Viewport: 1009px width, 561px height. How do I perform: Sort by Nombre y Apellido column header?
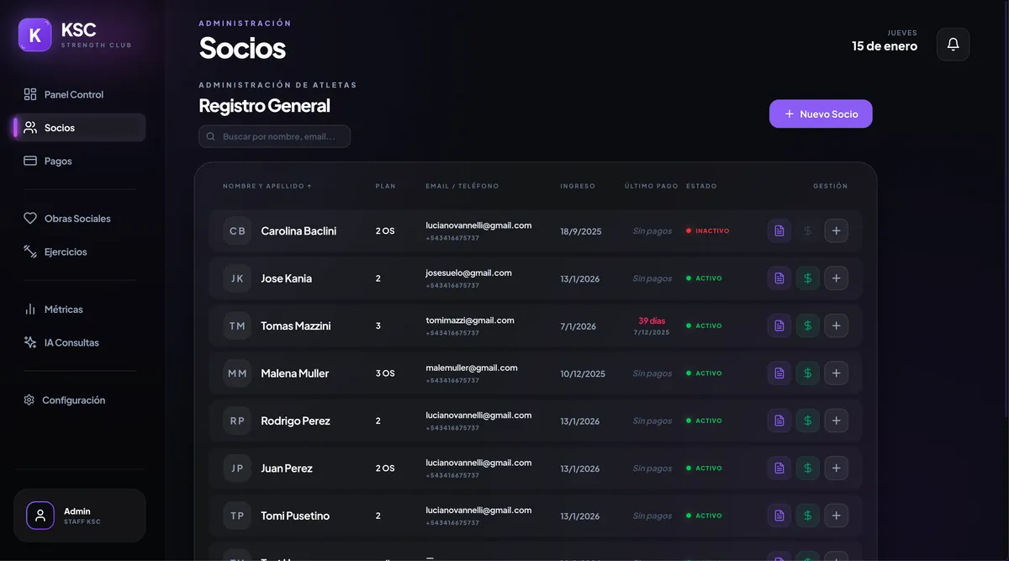[267, 186]
